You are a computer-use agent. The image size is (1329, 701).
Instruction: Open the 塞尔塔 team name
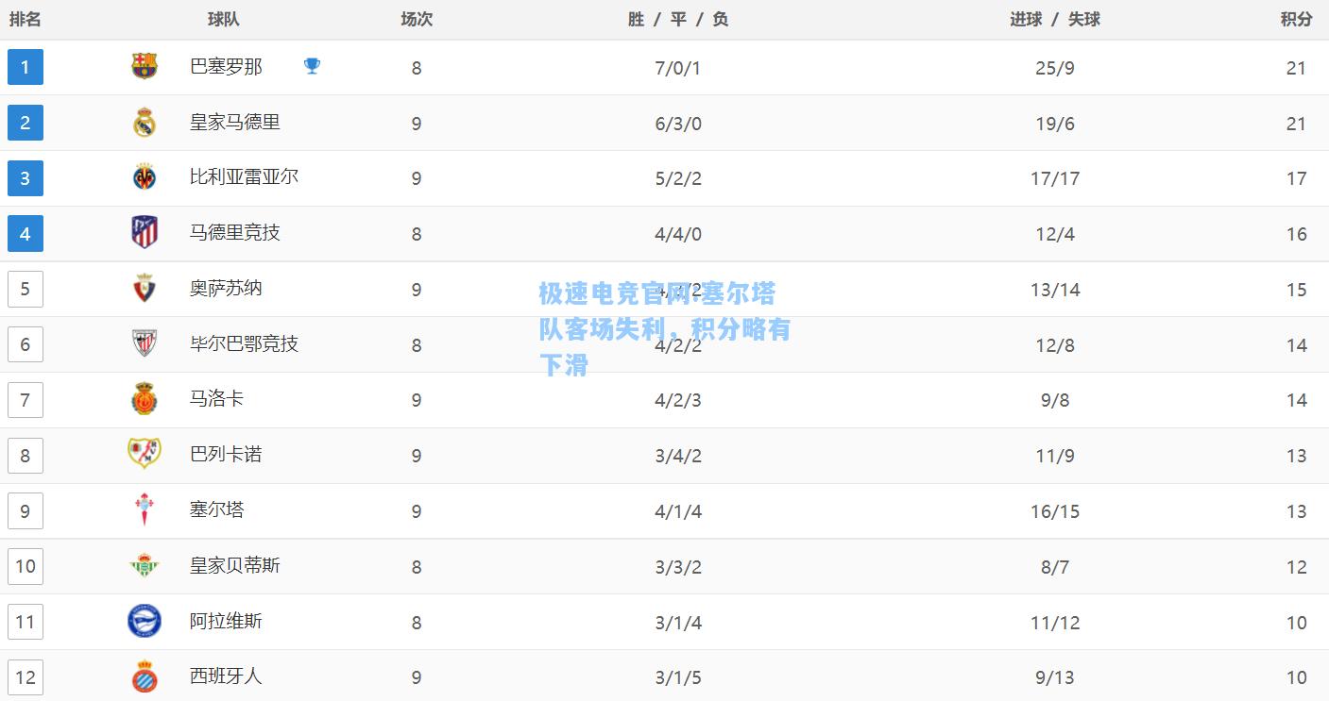(217, 509)
